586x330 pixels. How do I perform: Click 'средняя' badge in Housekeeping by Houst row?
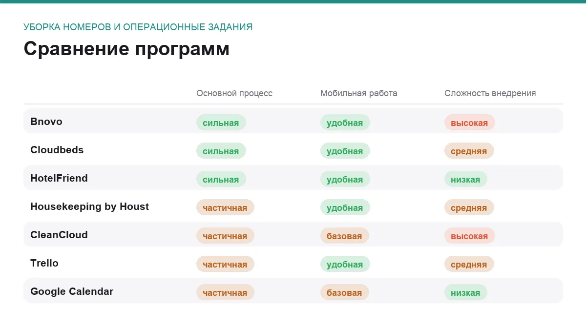469,207
